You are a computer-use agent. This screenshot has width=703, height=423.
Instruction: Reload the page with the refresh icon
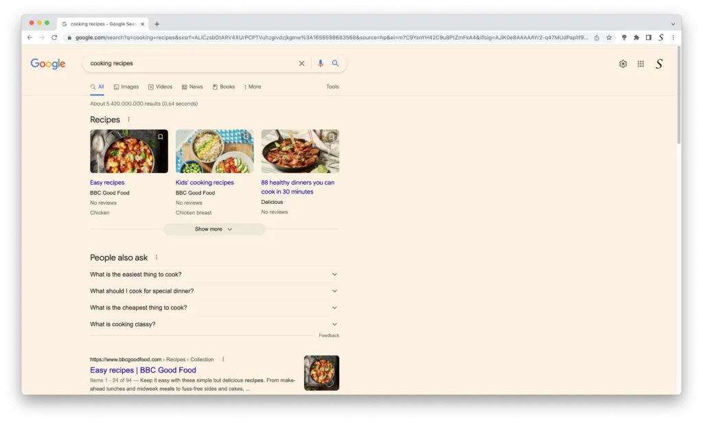coord(54,38)
